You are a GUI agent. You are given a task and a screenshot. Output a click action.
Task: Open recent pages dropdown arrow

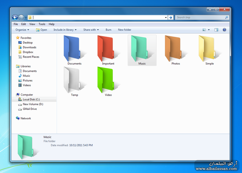(x=25, y=18)
